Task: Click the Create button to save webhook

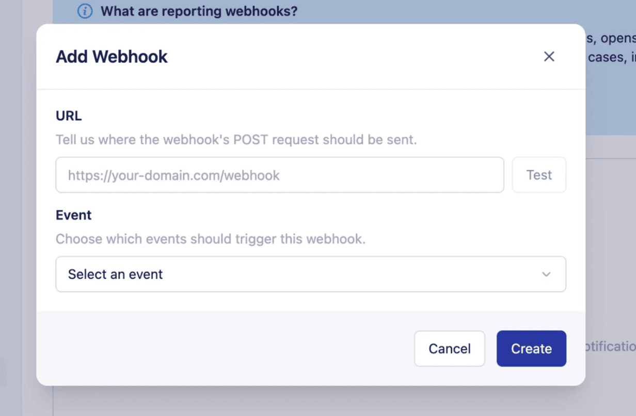Action: pos(531,348)
